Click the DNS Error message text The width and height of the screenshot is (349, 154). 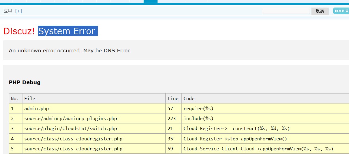coord(70,51)
